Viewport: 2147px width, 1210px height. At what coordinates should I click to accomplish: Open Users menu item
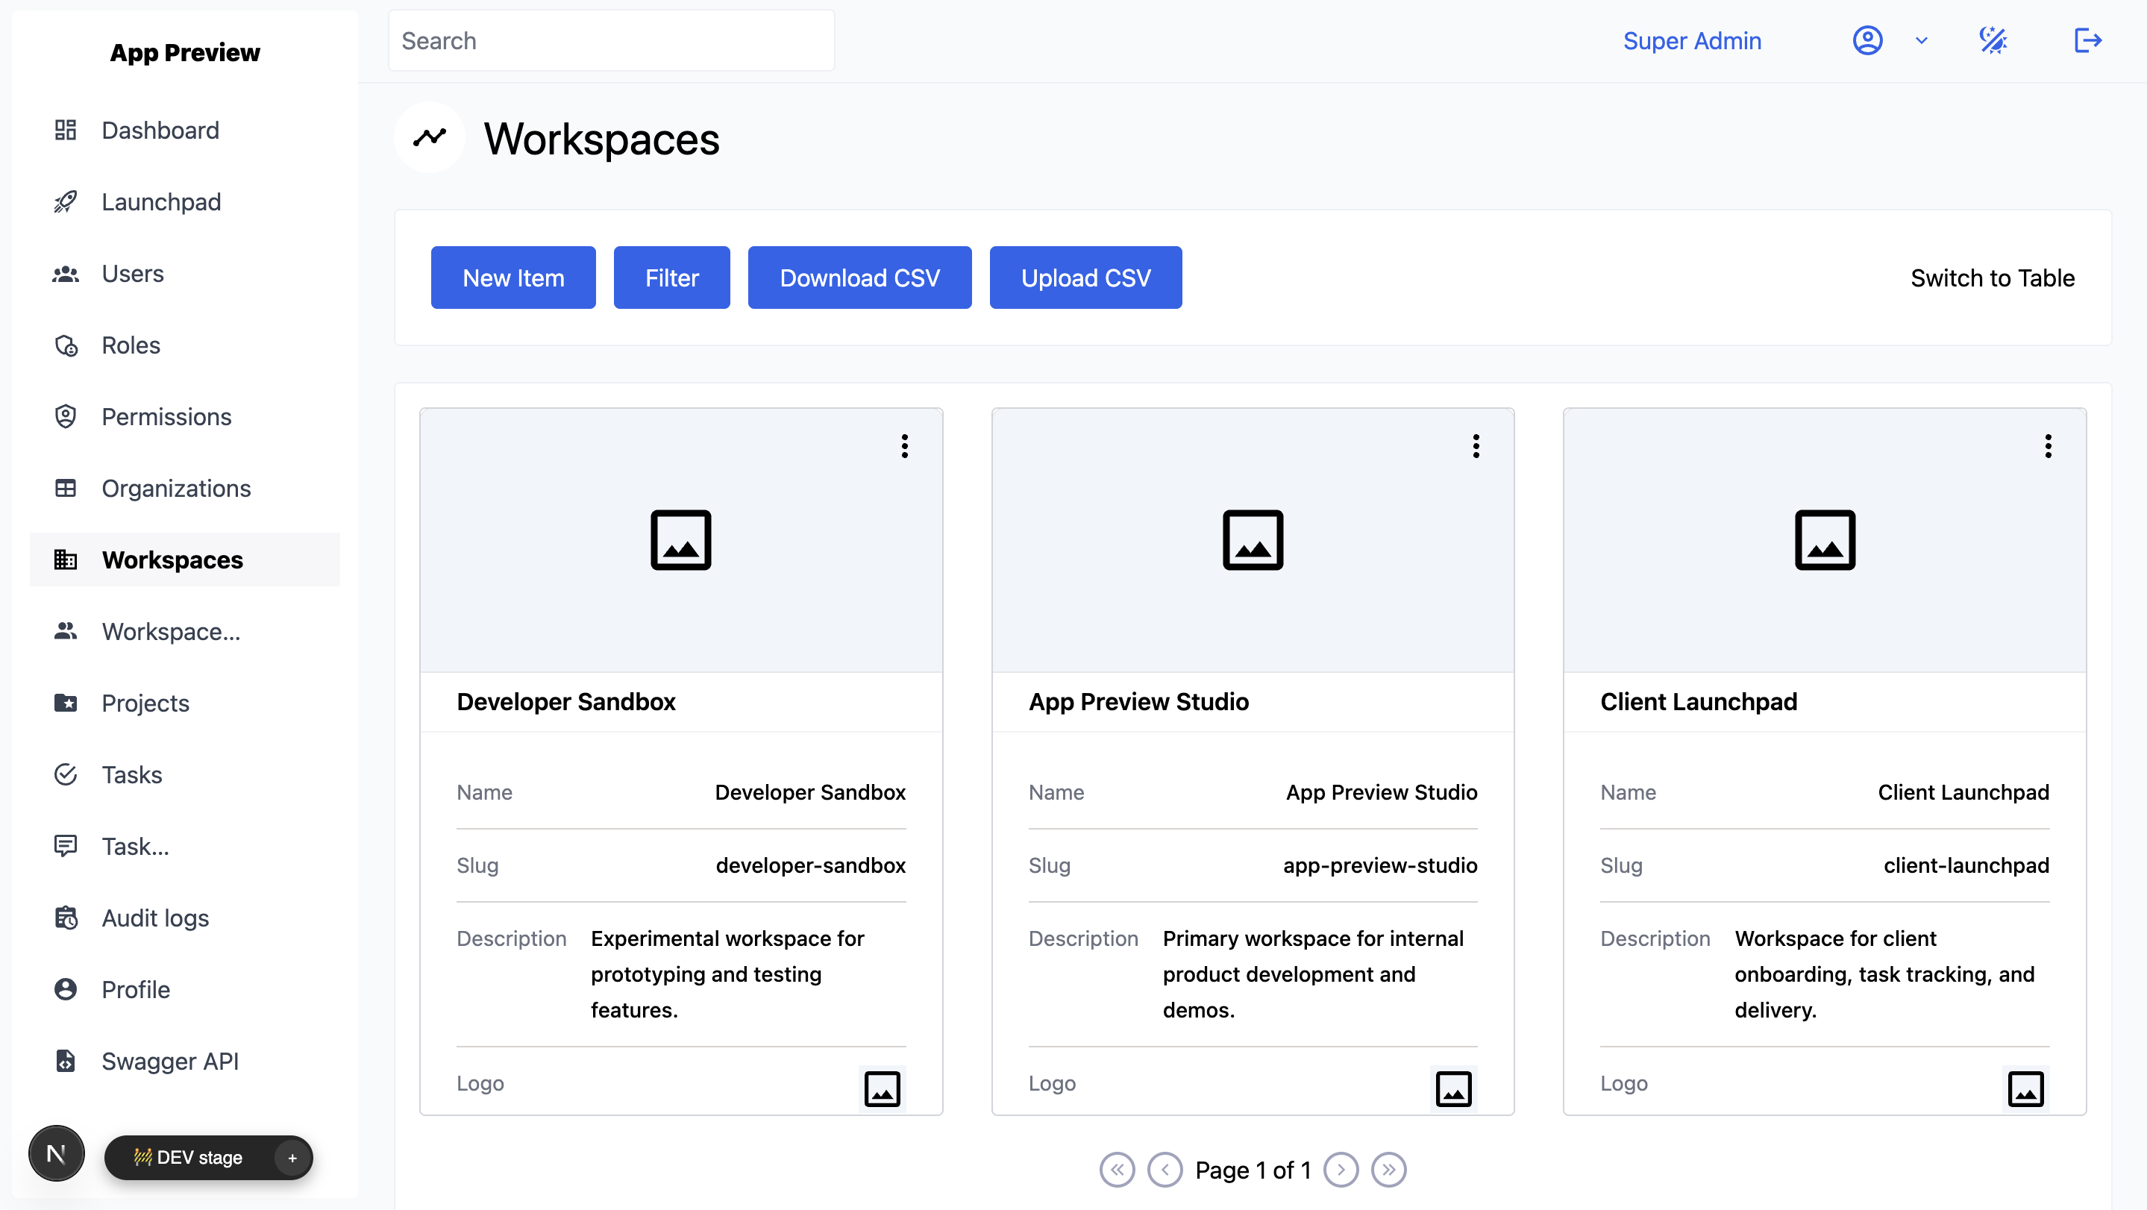[185, 273]
